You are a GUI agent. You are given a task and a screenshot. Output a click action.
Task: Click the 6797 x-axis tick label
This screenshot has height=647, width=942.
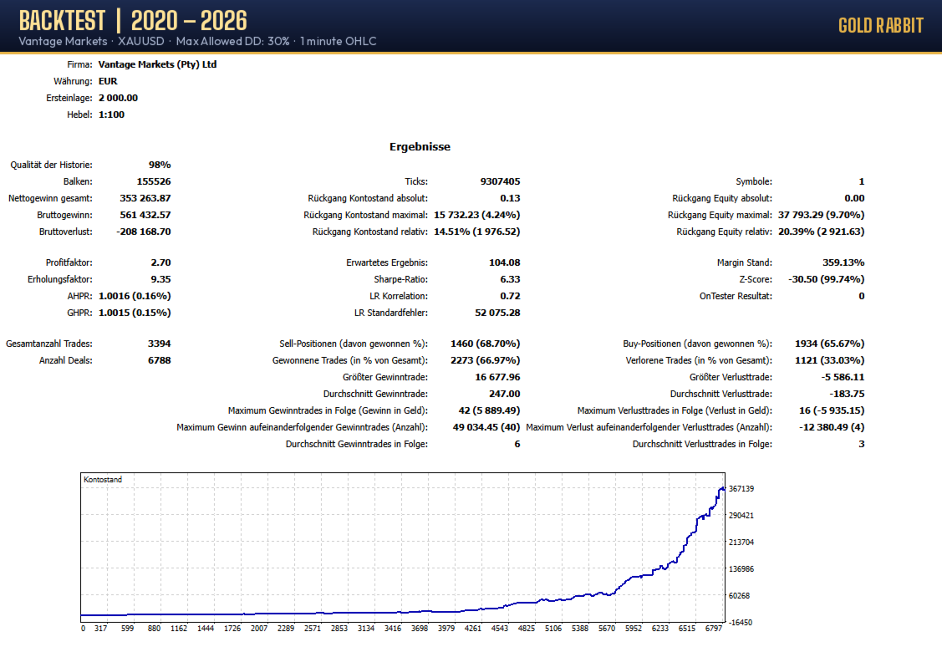pyautogui.click(x=713, y=629)
